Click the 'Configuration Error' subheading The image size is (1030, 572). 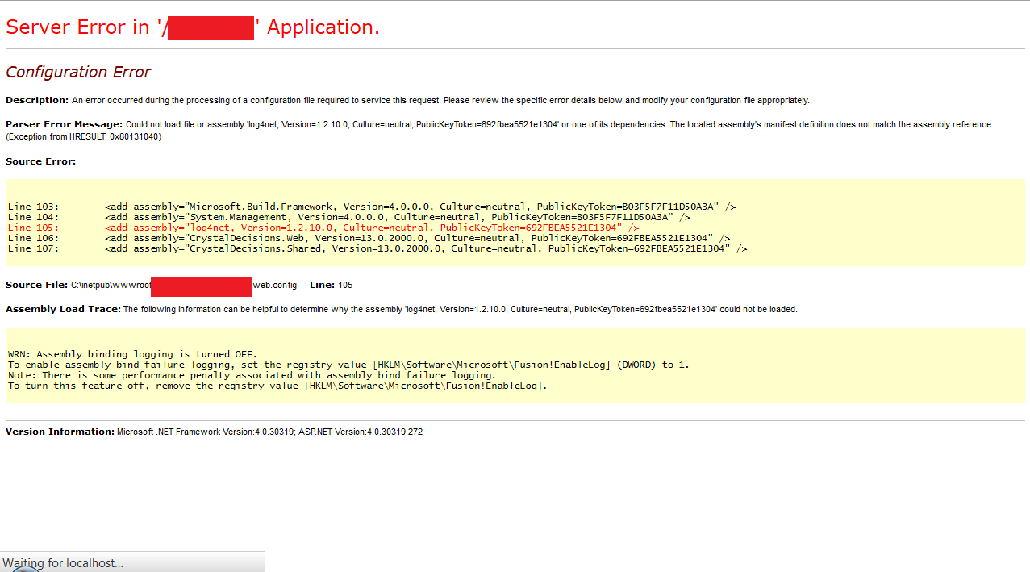(x=78, y=72)
